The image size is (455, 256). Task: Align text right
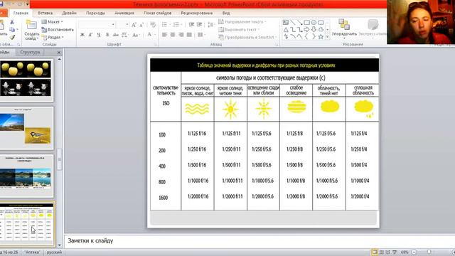tap(181, 35)
